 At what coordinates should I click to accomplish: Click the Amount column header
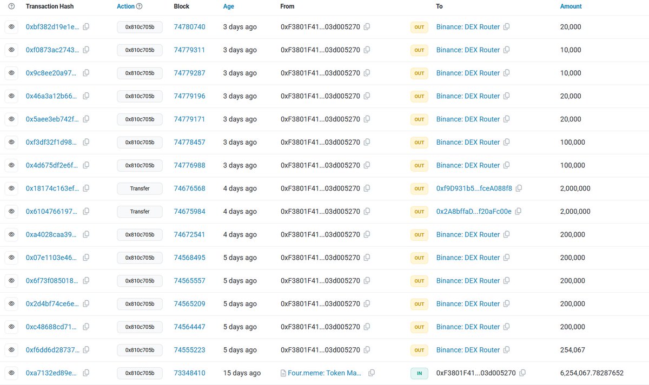tap(571, 6)
